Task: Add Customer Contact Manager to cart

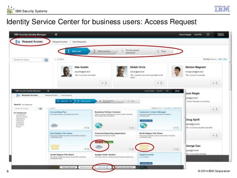Action: click(x=176, y=128)
